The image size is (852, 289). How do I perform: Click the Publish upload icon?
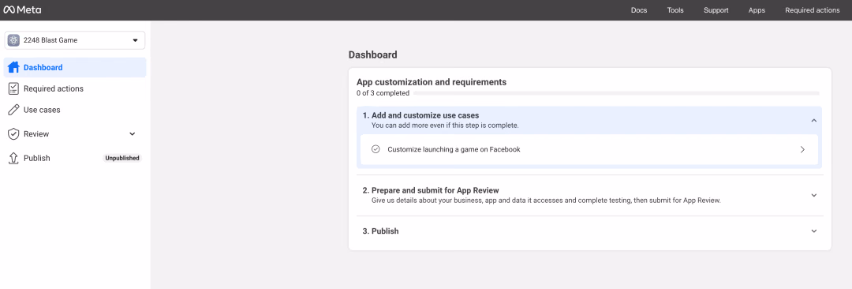click(13, 158)
